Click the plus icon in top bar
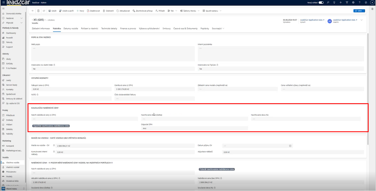The height and width of the screenshot is (191, 376). coord(341,2)
